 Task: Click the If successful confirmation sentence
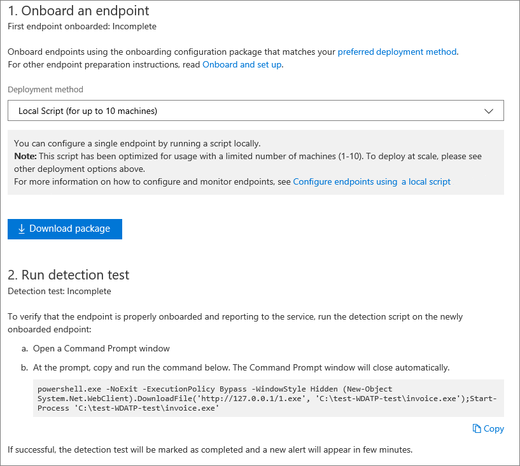tap(210, 450)
